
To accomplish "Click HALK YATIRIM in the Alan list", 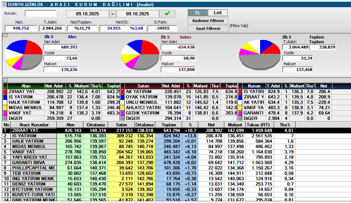I will [x=24, y=102].
